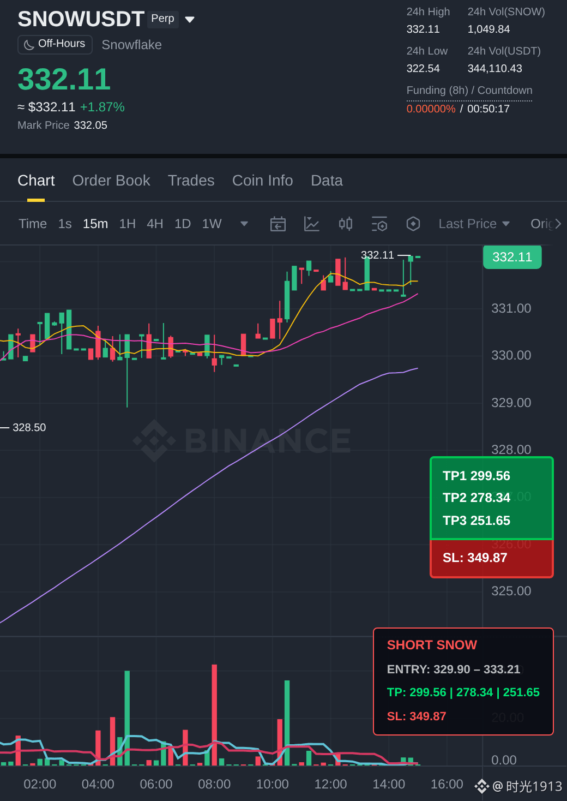Tap the 24h Vol(SNOW) value 1,049.84
The height and width of the screenshot is (801, 567).
[x=488, y=29]
